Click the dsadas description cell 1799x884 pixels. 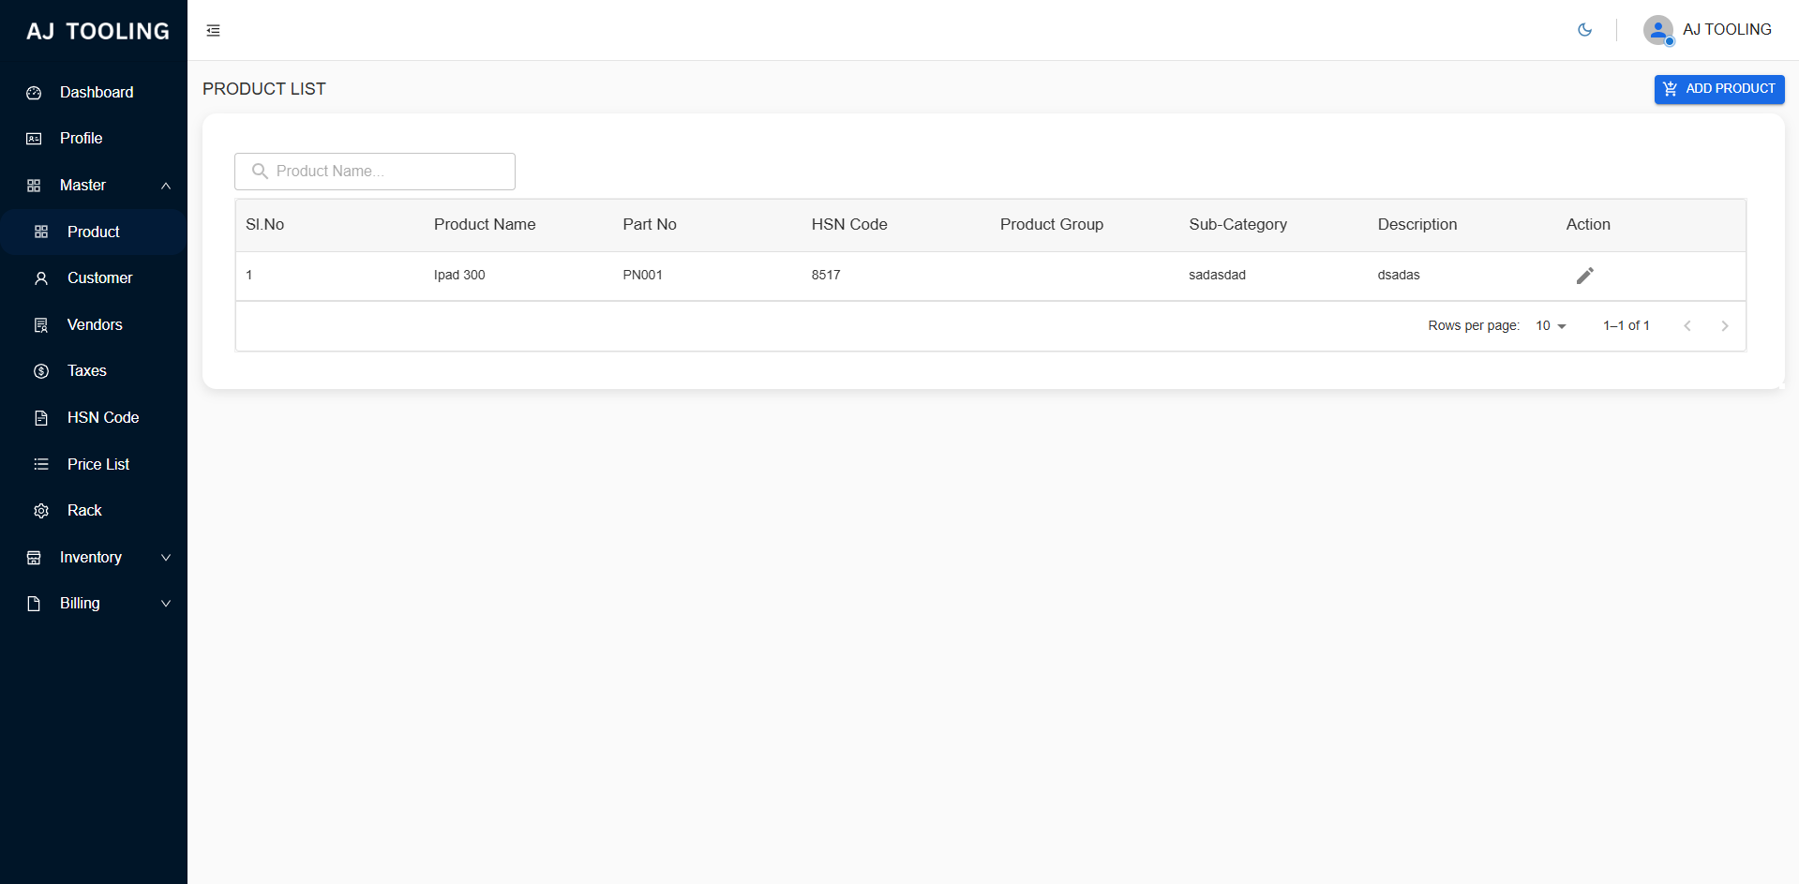tap(1399, 275)
